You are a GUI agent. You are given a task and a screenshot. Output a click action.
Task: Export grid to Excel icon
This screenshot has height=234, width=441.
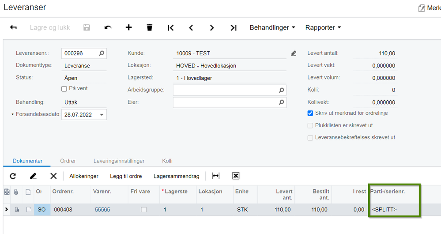point(236,176)
